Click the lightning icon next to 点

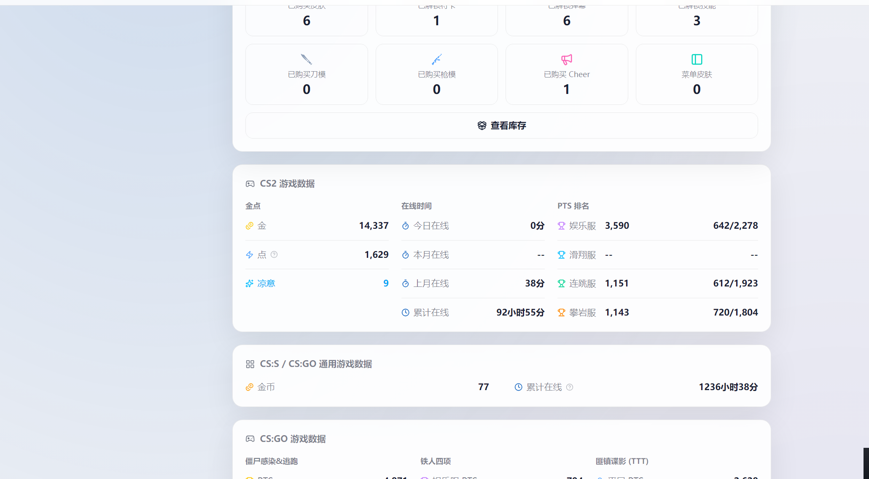click(x=250, y=255)
